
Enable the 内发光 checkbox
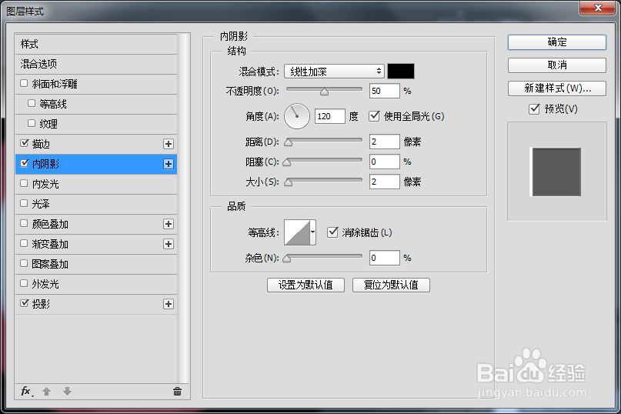coord(24,183)
